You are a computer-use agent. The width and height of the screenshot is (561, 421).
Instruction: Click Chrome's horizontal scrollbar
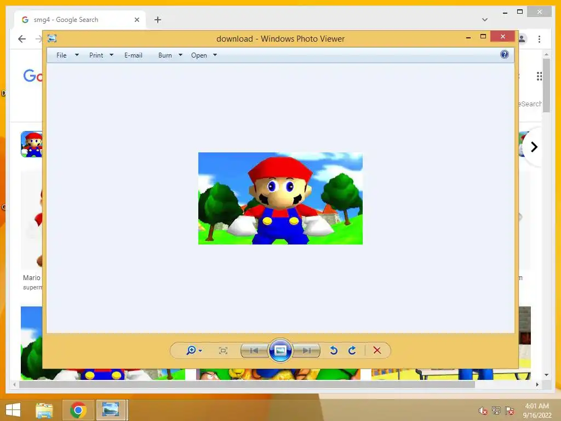[x=247, y=384]
